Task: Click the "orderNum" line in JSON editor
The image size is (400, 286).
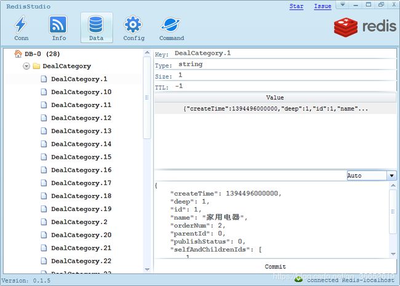Action: [198, 226]
